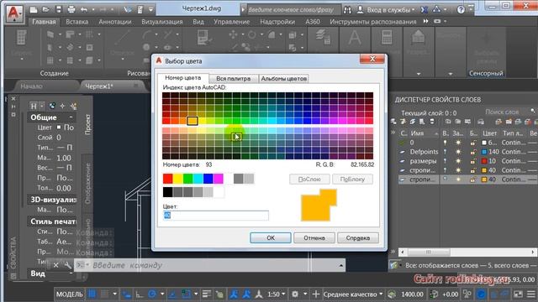Click the New drawing icon in quick access toolbar
The height and width of the screenshot is (302, 538).
coord(34,9)
